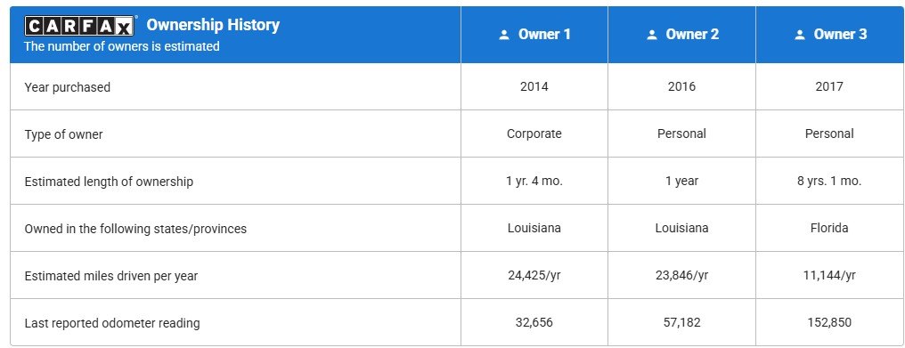Click the Owned in following states/provinces label
This screenshot has height=348, width=905.
click(135, 229)
